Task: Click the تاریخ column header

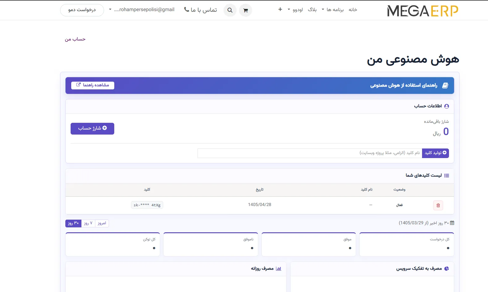Action: click(x=259, y=190)
